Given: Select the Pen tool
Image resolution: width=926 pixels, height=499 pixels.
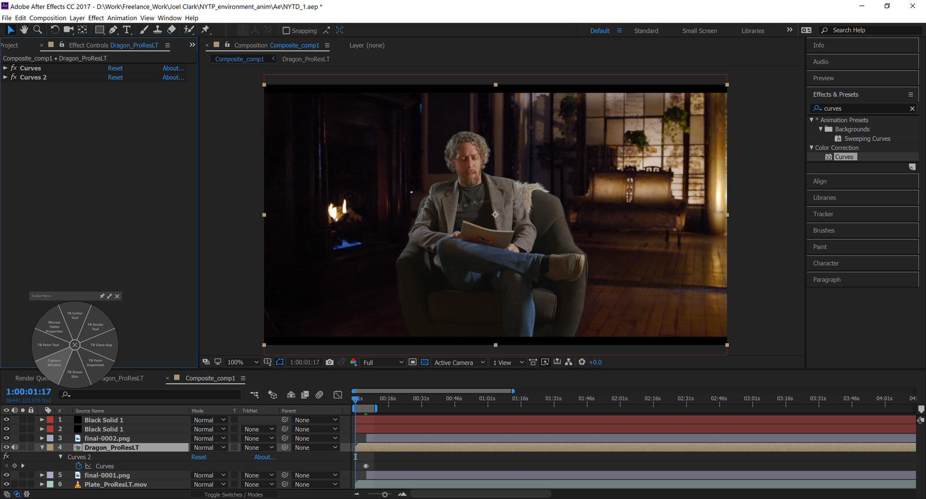Looking at the screenshot, I should [113, 29].
